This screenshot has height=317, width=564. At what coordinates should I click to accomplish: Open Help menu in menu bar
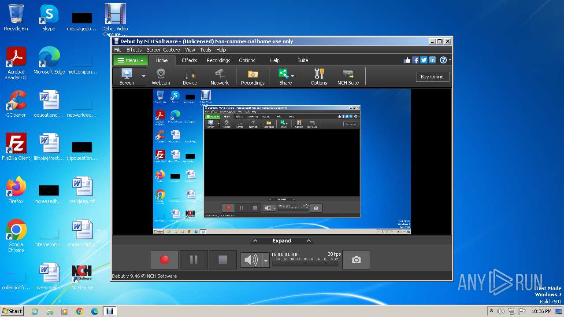click(221, 50)
